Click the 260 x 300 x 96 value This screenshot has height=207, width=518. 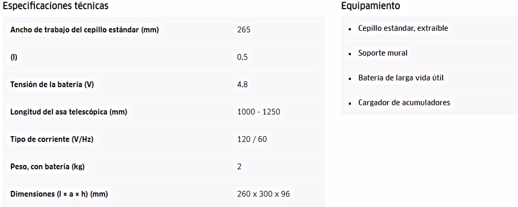(263, 194)
